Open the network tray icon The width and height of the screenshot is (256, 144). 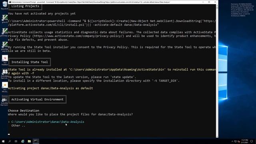point(236,141)
